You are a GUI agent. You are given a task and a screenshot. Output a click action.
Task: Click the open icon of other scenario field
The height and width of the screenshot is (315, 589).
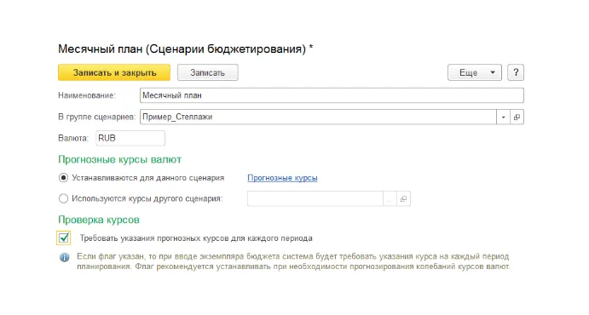click(403, 198)
